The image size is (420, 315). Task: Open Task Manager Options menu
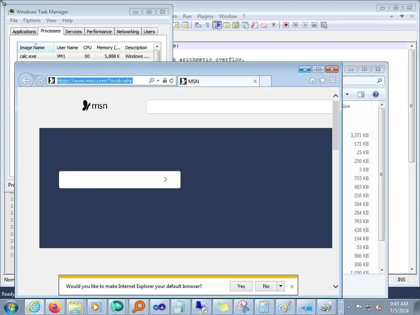pos(32,21)
